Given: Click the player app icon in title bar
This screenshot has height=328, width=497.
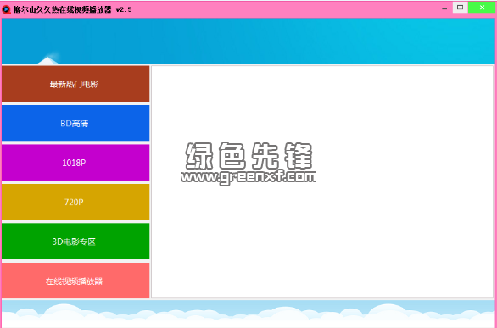Looking at the screenshot, I should [6, 9].
